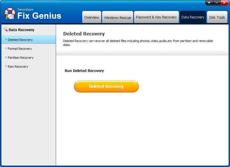Viewport: 230px width, 167px height.
Task: Click the Fix Genius lifebuoy logo icon
Action: [10, 14]
